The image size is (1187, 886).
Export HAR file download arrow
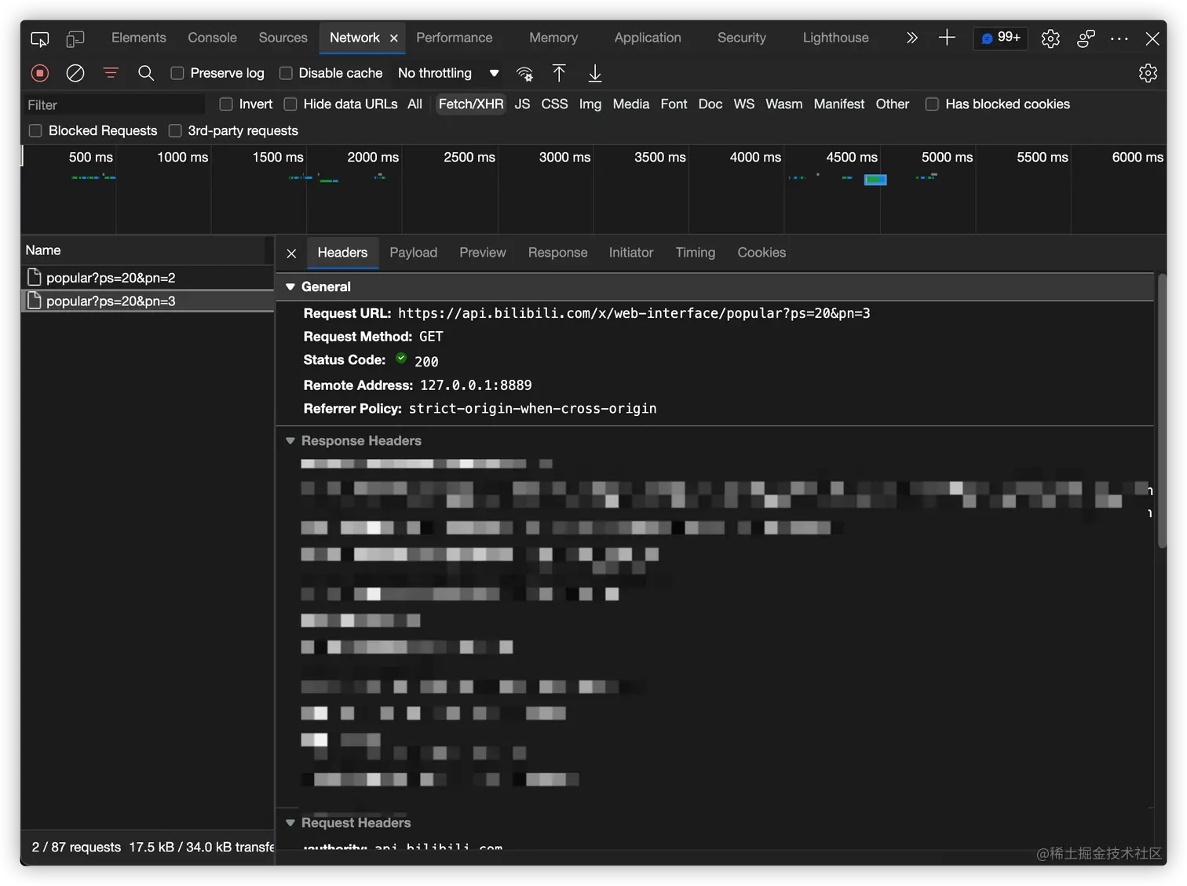595,73
